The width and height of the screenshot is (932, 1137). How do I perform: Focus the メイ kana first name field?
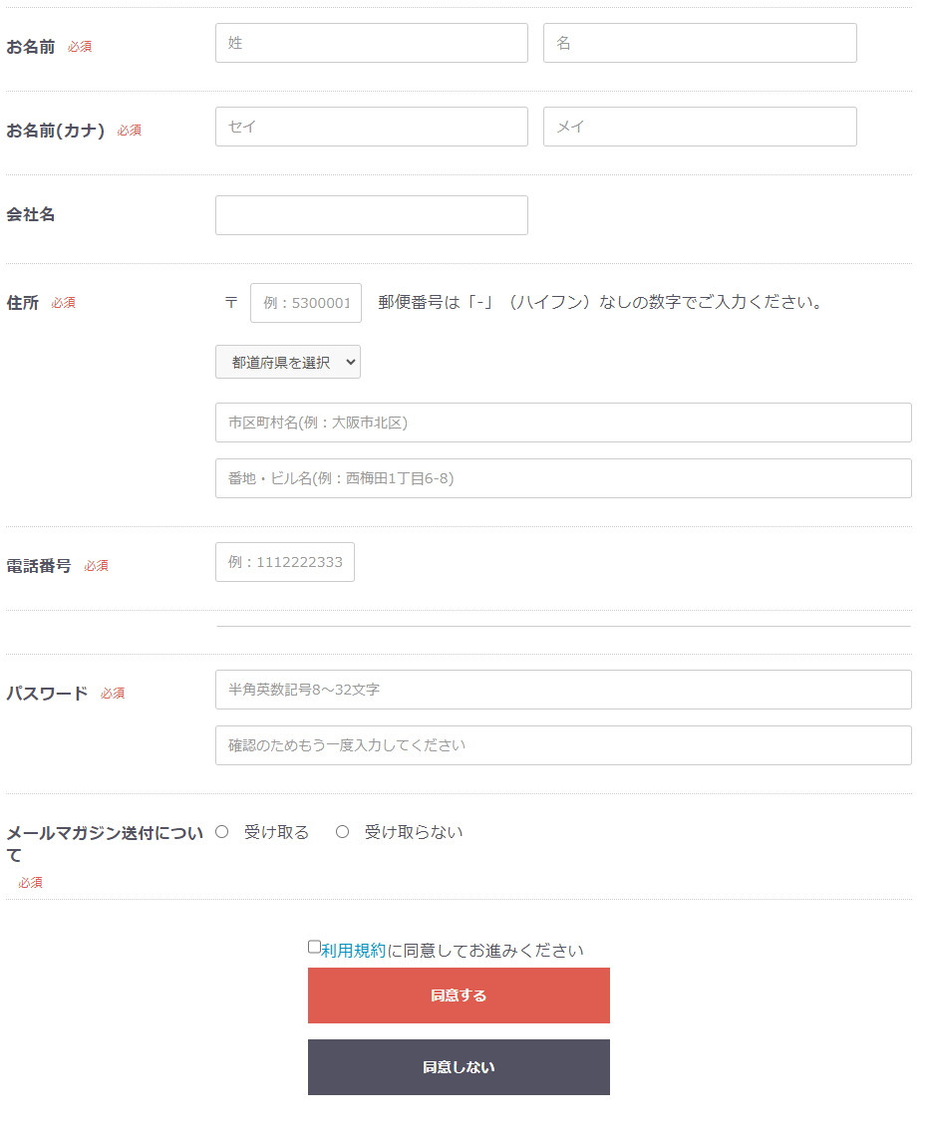[700, 127]
